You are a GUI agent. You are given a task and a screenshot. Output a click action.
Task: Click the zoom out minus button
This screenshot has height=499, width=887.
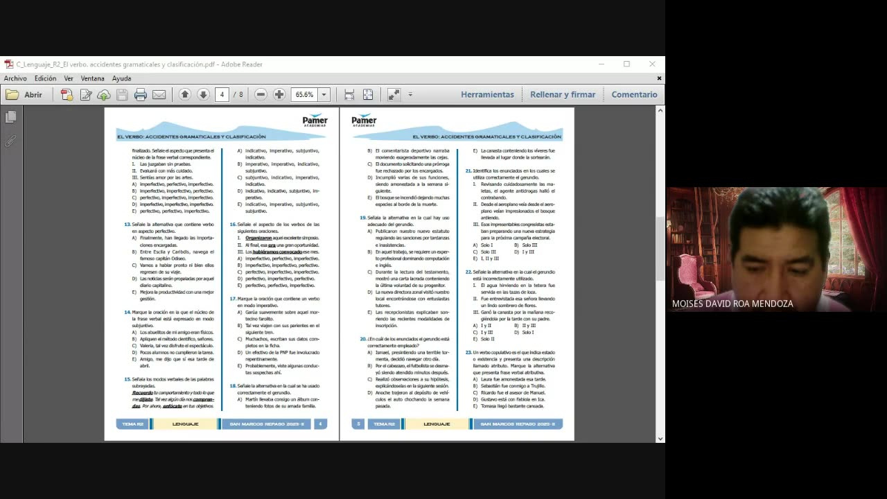pyautogui.click(x=261, y=95)
